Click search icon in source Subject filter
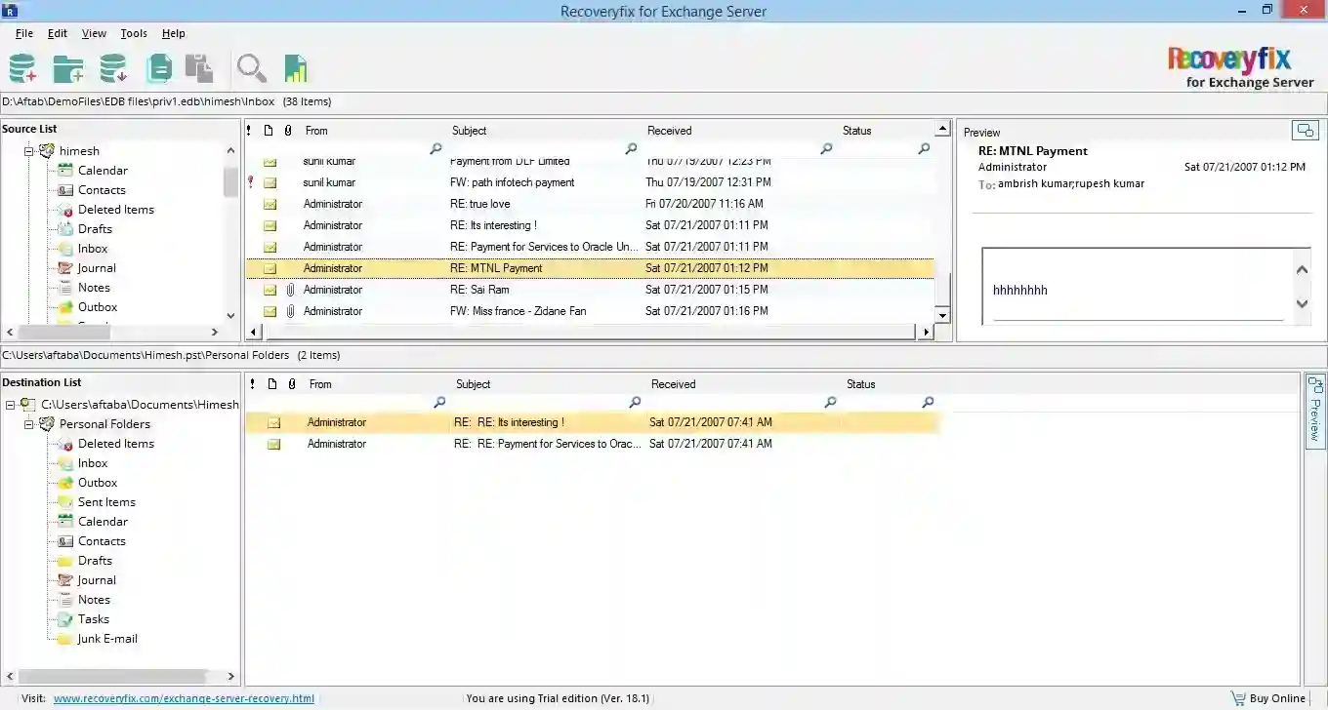The image size is (1328, 710). 631,149
